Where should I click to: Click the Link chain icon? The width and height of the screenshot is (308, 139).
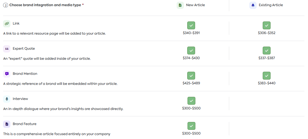coord(7,24)
